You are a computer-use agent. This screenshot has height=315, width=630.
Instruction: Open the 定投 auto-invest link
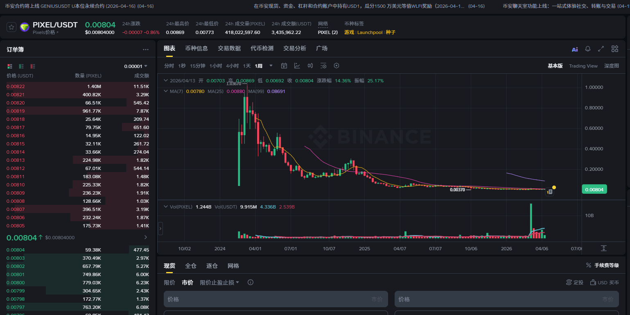click(x=575, y=282)
